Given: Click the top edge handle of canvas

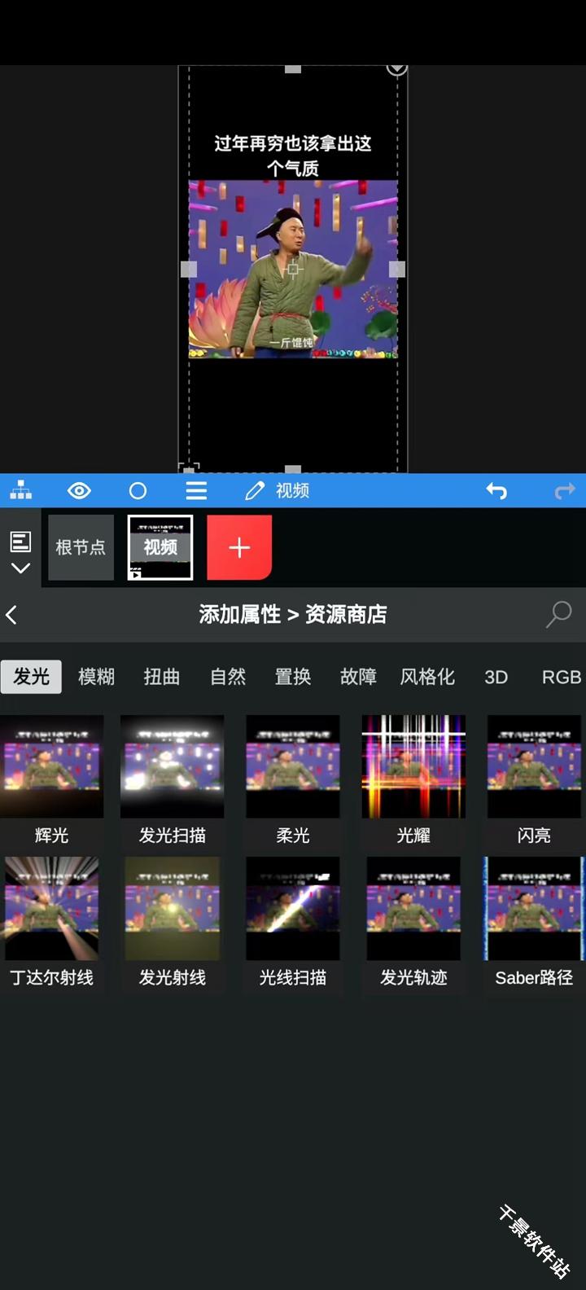Looking at the screenshot, I should [293, 69].
